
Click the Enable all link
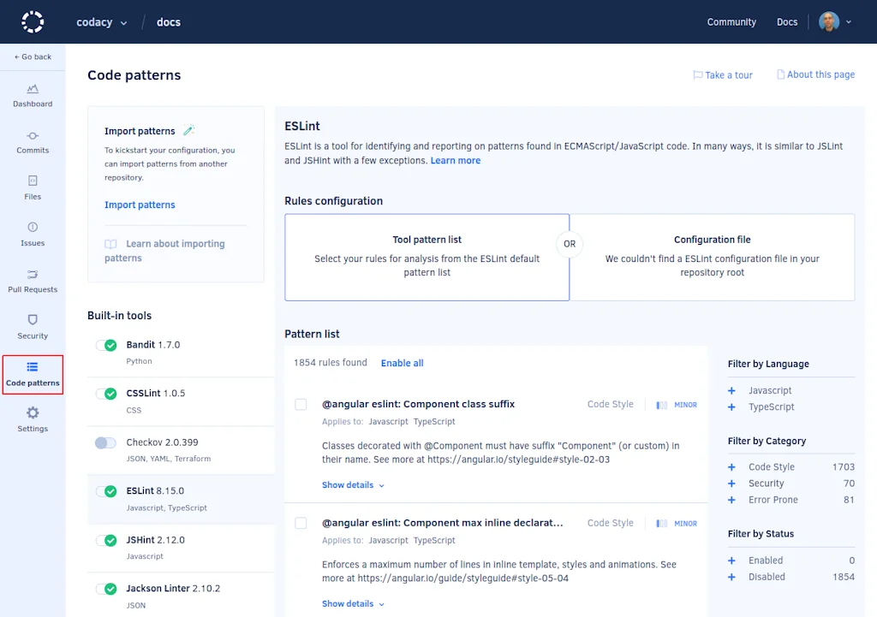point(402,363)
